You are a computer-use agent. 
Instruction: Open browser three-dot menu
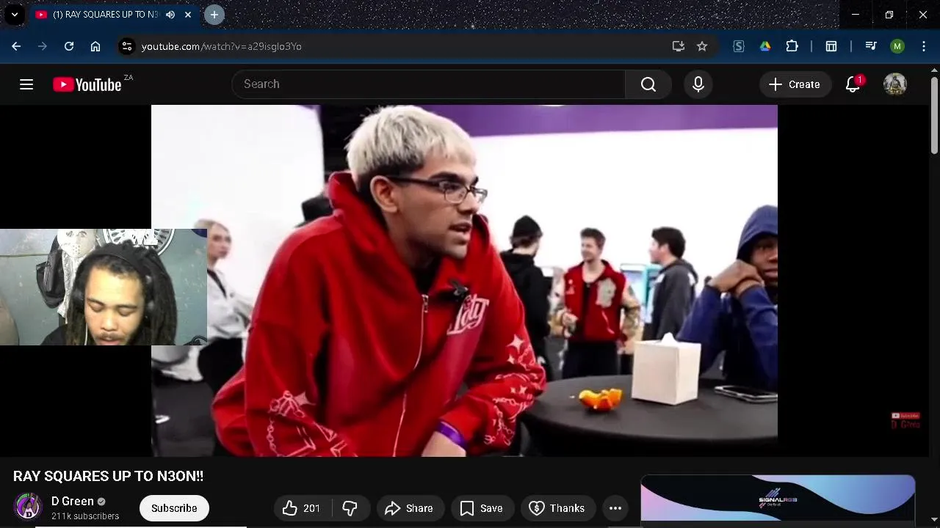924,46
